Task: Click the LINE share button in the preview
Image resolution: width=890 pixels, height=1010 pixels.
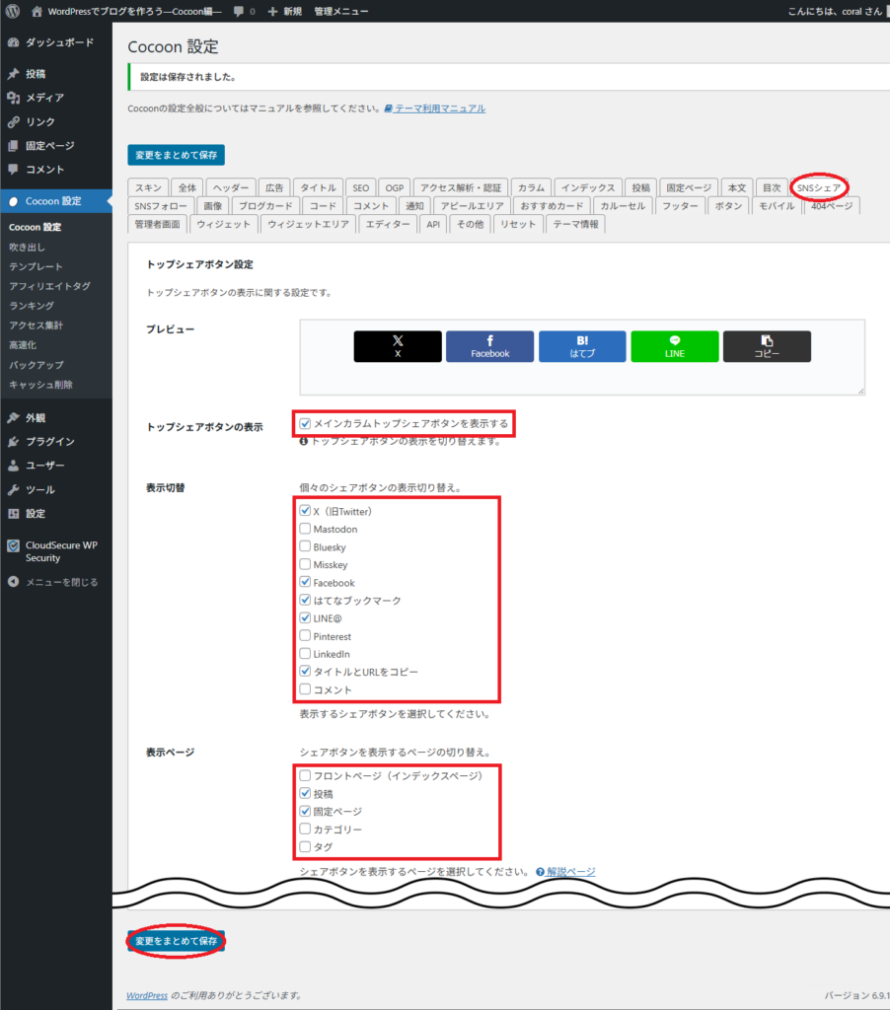Action: [674, 346]
